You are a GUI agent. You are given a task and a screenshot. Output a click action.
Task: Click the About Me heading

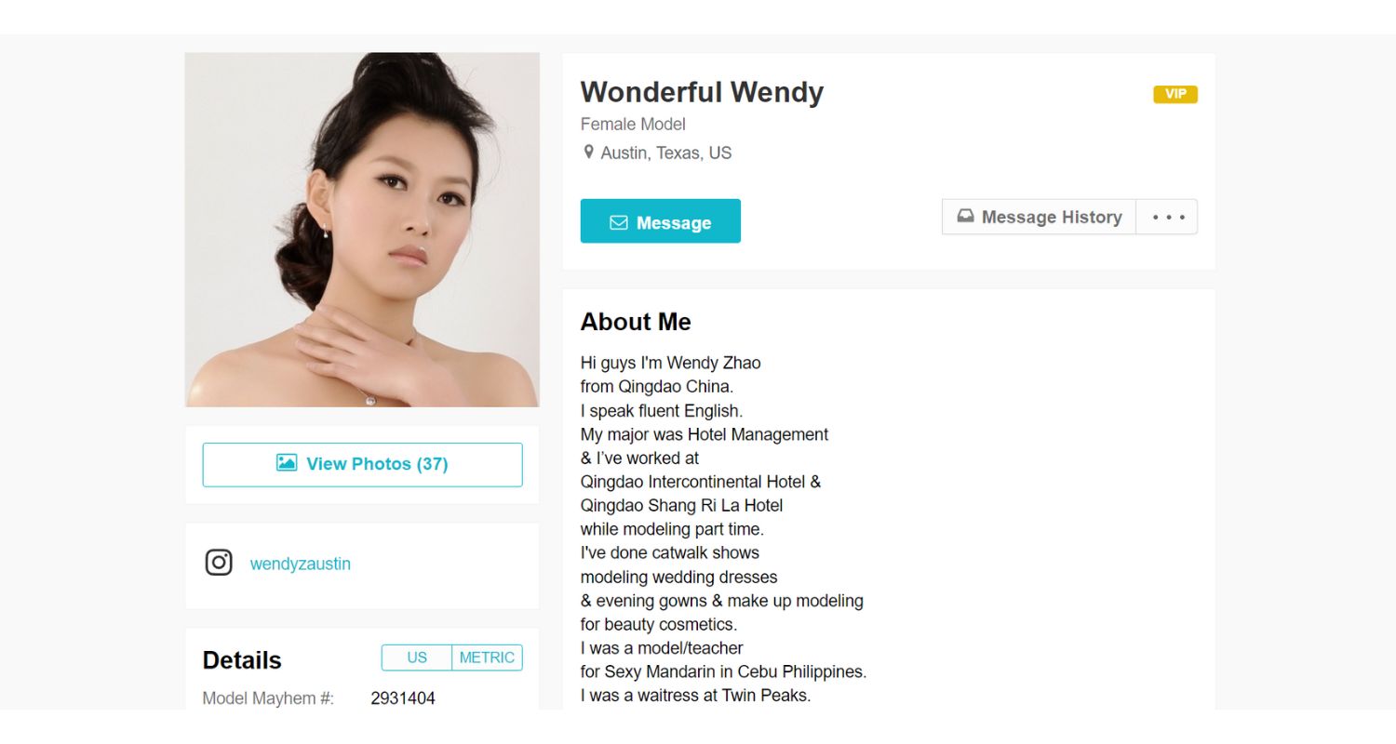(636, 322)
